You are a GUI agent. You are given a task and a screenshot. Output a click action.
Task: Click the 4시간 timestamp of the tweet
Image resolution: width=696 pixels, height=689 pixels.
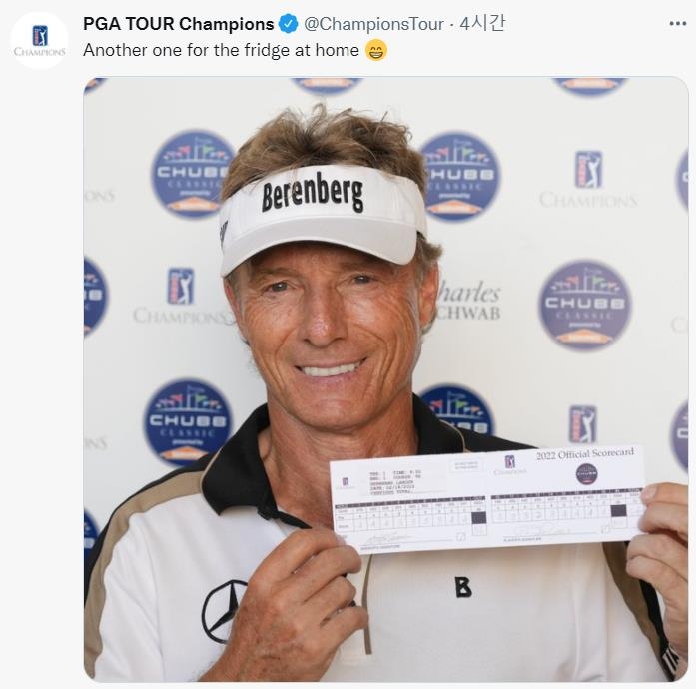482,24
